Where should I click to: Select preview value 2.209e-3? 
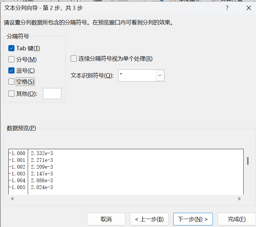[42, 167]
